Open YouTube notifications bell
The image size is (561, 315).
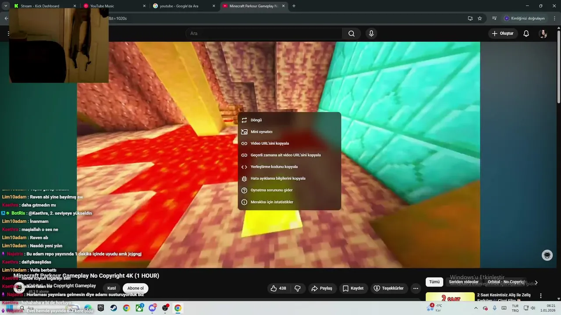click(x=526, y=34)
